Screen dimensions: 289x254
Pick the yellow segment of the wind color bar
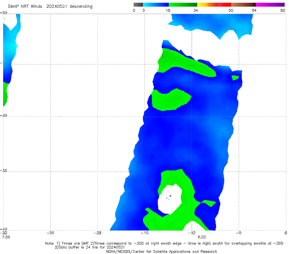click(202, 5)
